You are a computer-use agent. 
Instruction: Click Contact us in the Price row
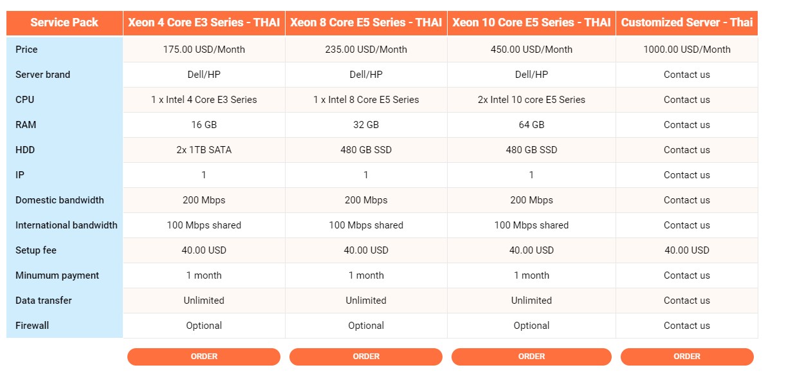point(687,49)
